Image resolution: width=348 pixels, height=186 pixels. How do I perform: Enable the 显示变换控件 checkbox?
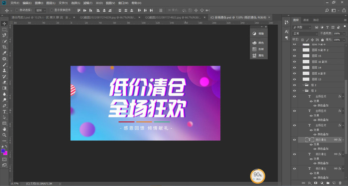(51, 10)
